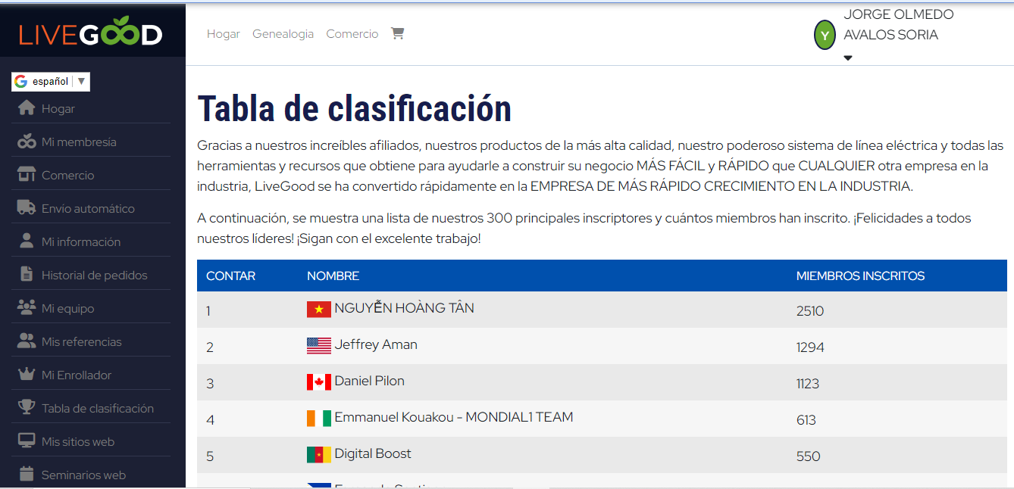Click the JORGE OLMEDO AVALOS SORIA user name
Viewport: 1014px width, 489px height.
click(x=899, y=24)
